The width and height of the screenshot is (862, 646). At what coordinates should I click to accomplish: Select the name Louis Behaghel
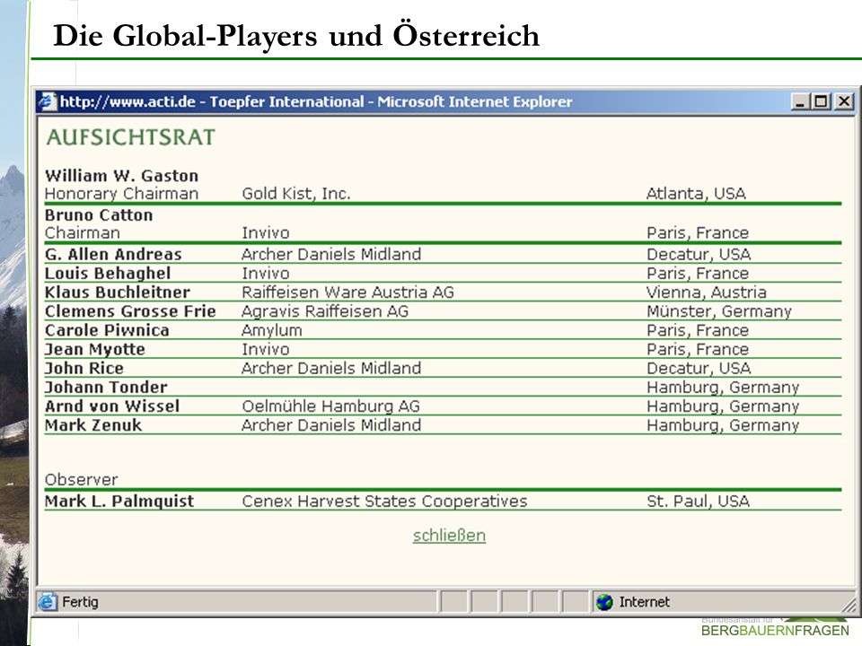(x=108, y=273)
